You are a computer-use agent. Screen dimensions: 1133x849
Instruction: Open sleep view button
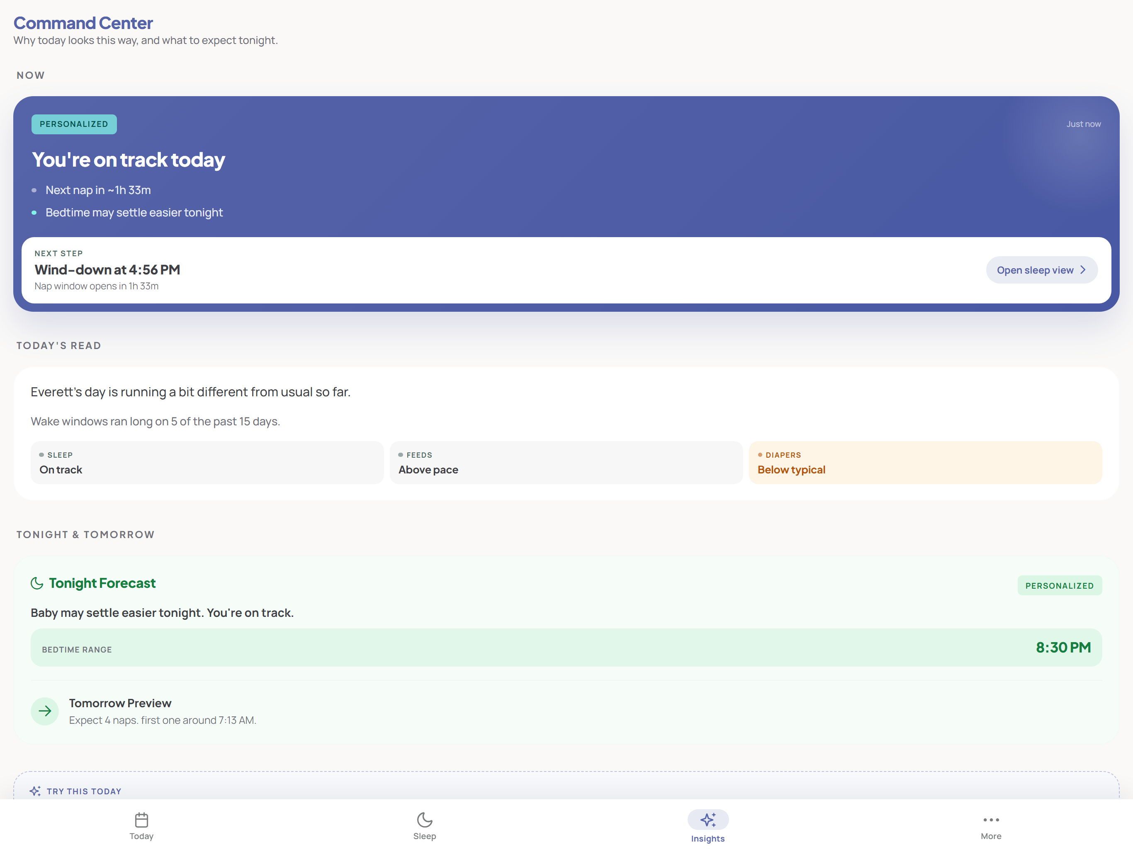[1042, 270]
